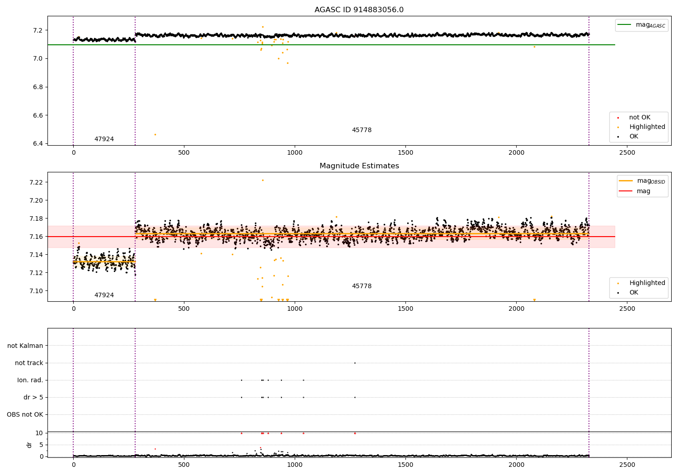Click the '45778' label in Magnitude Estimates plot

coord(362,286)
